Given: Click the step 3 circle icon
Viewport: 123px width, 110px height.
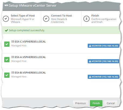Looking at the screenshot, I should 86,19.
